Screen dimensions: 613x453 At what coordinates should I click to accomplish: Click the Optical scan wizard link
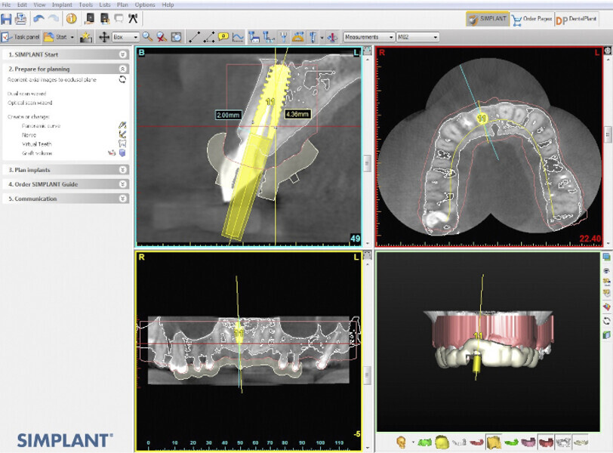pyautogui.click(x=30, y=103)
